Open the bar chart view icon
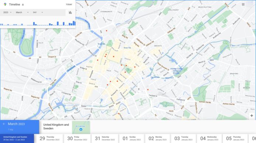The width and height of the screenshot is (256, 143). 70,12
